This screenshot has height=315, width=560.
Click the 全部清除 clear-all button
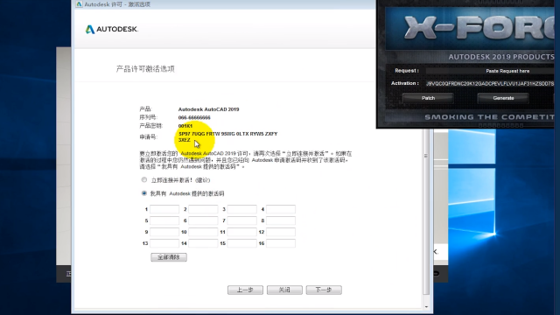point(169,257)
